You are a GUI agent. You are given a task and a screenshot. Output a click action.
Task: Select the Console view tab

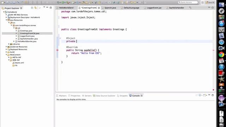tap(136, 96)
